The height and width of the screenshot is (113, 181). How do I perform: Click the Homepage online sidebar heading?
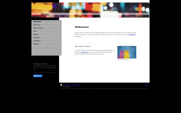(x=40, y=64)
